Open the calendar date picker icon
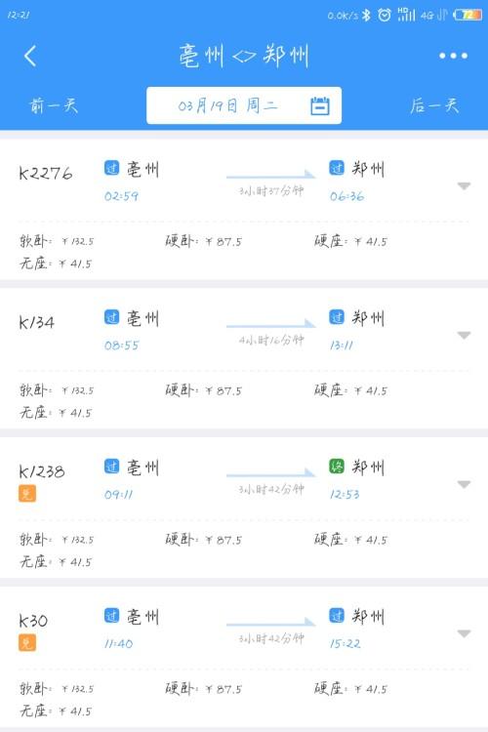This screenshot has width=488, height=732. click(320, 105)
